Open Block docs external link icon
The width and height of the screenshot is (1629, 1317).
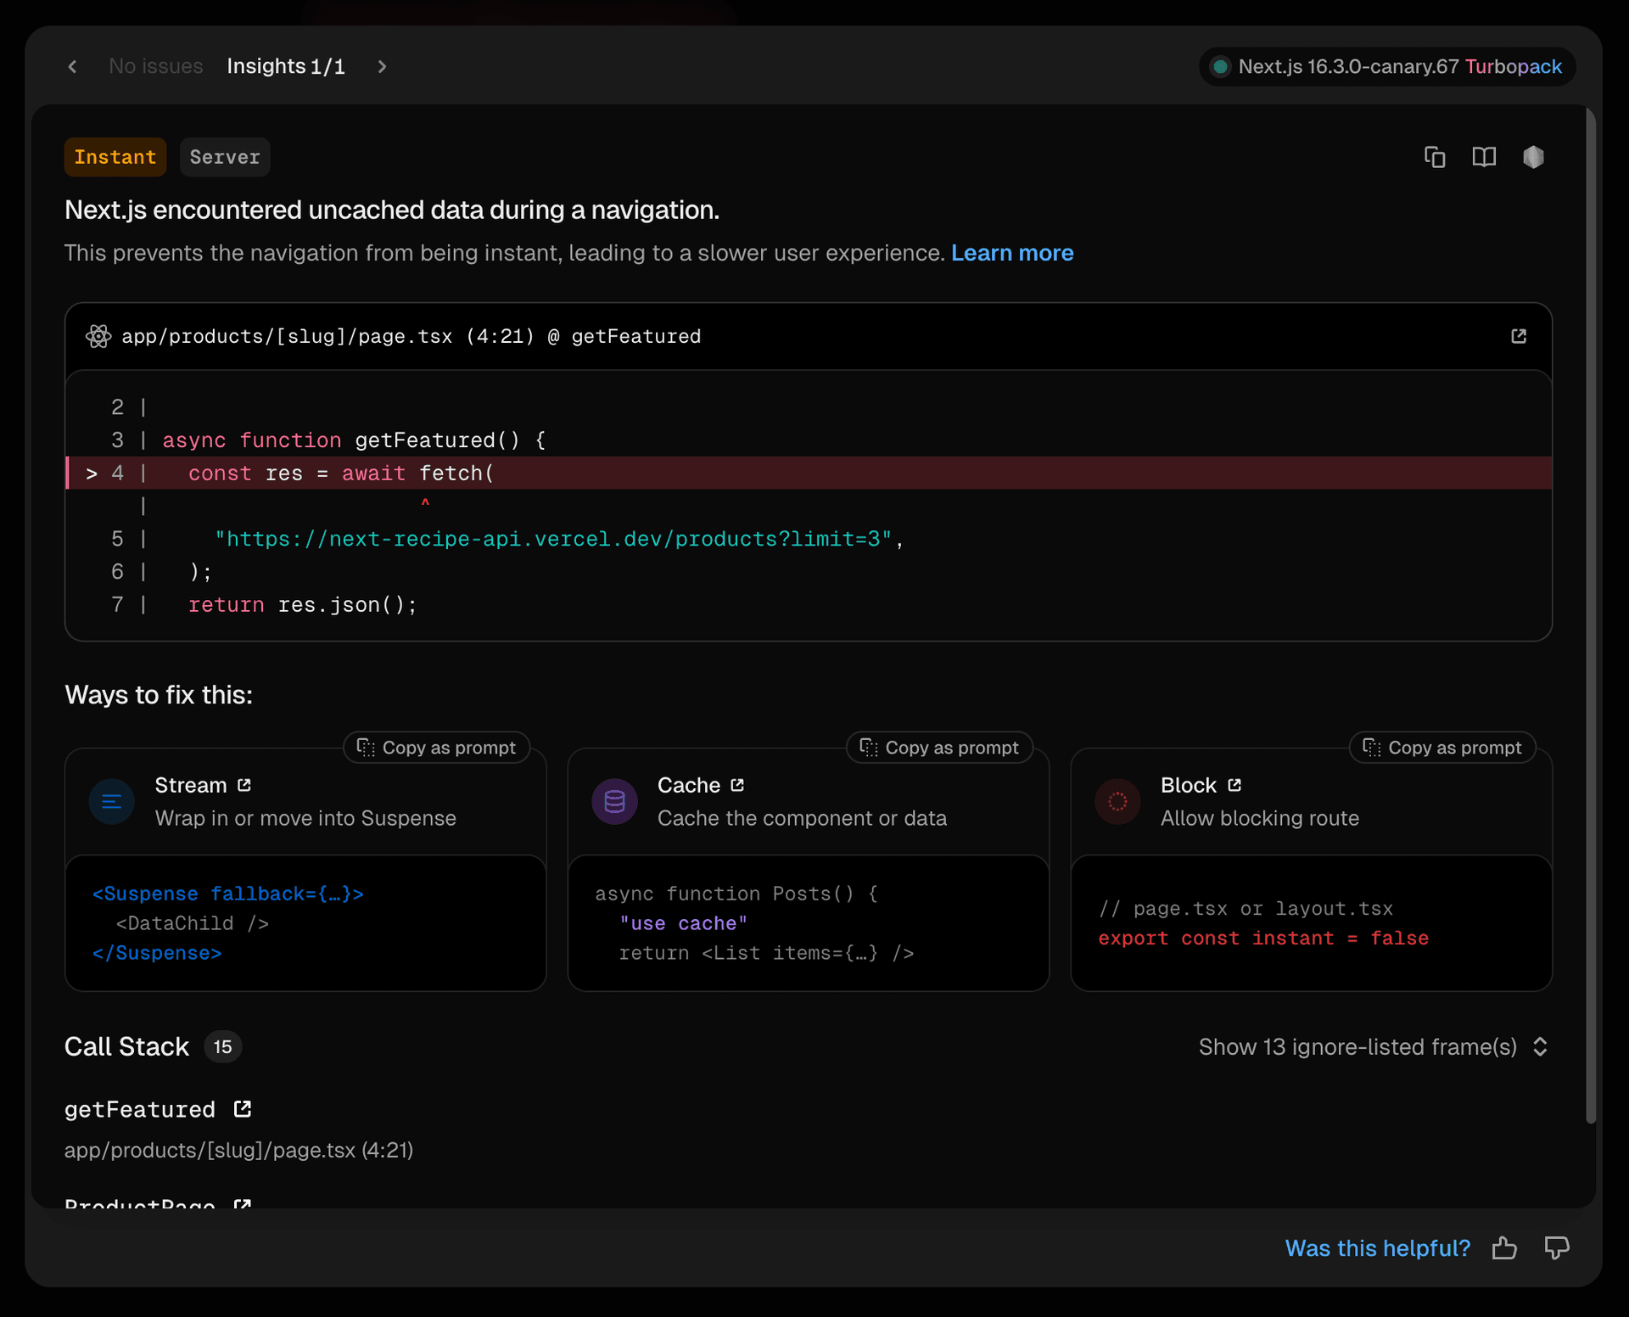pyautogui.click(x=1234, y=785)
